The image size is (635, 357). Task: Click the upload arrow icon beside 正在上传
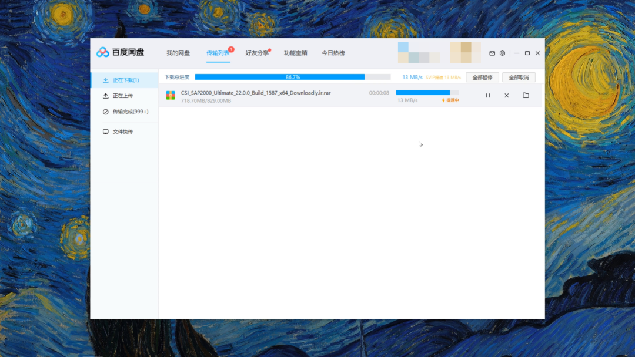tap(106, 96)
